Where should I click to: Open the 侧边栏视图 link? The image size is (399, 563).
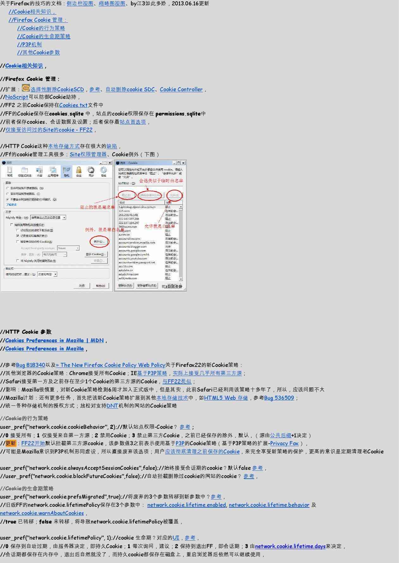[80, 3]
